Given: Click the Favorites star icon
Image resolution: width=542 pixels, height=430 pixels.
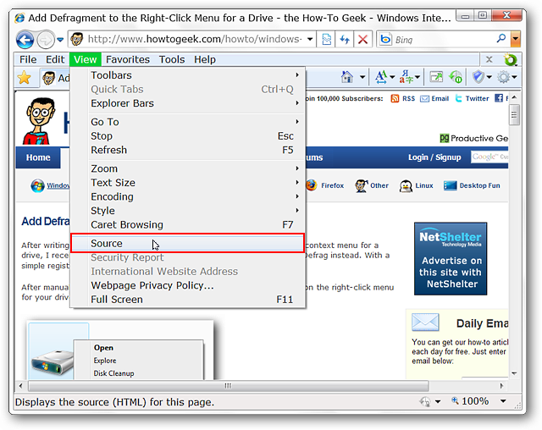Looking at the screenshot, I should coord(25,77).
